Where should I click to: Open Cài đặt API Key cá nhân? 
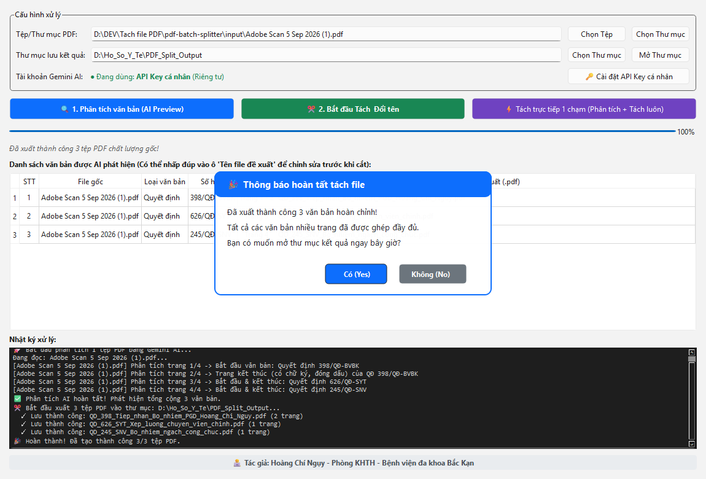point(629,77)
